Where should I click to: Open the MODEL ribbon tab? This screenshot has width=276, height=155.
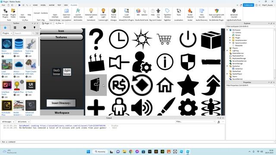[43, 5]
